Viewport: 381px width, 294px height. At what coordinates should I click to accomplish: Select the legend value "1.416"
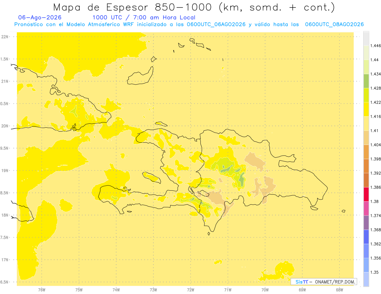click(376, 116)
